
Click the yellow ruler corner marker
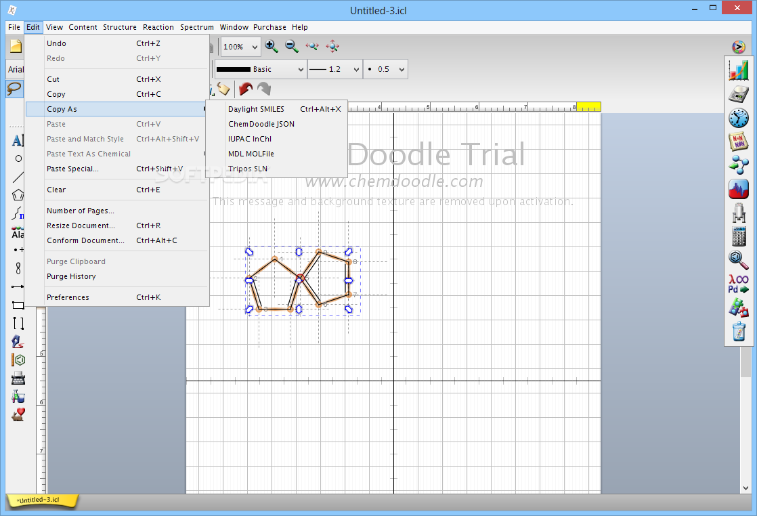click(589, 107)
